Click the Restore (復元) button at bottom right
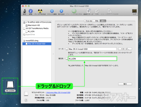Viewport: 141px width, 107px height. pyautogui.click(x=125, y=84)
